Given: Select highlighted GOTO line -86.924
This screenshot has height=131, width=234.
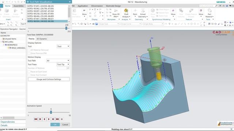Looking at the screenshot, I should coord(48,21).
